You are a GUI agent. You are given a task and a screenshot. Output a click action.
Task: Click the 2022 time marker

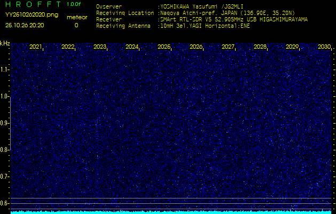point(68,47)
